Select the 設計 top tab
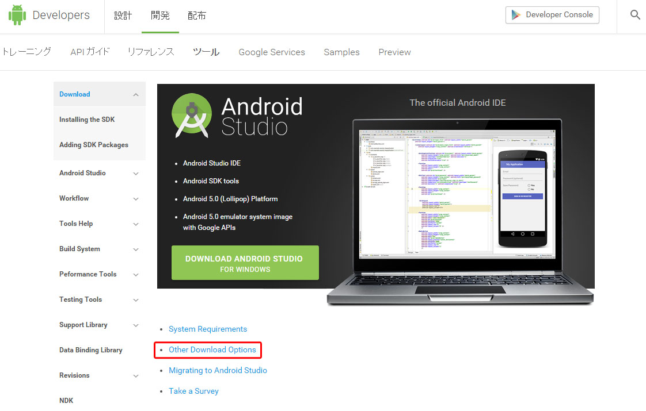Image resolution: width=646 pixels, height=411 pixels. 123,16
